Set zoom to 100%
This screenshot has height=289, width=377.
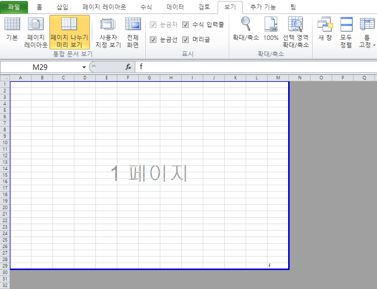click(271, 28)
